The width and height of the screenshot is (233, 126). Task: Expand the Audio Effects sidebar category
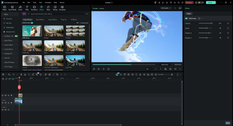(x=3, y=45)
